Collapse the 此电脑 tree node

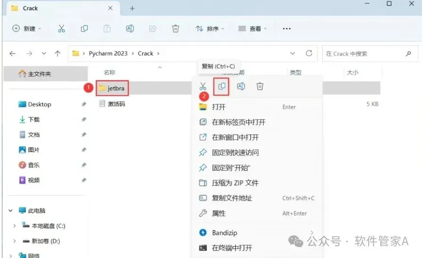pos(10,210)
